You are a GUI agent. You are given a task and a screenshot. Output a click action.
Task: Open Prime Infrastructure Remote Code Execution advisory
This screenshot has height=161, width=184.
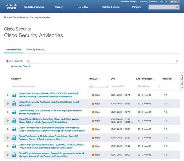(51, 155)
